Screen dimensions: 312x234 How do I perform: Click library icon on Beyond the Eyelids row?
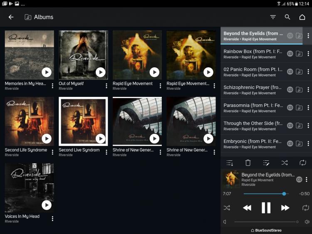(x=299, y=36)
